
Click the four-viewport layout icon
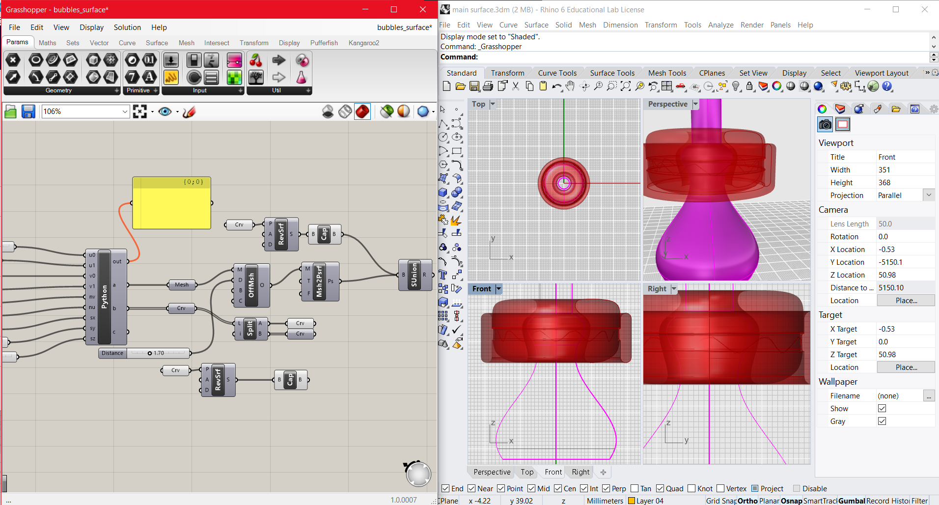click(667, 86)
